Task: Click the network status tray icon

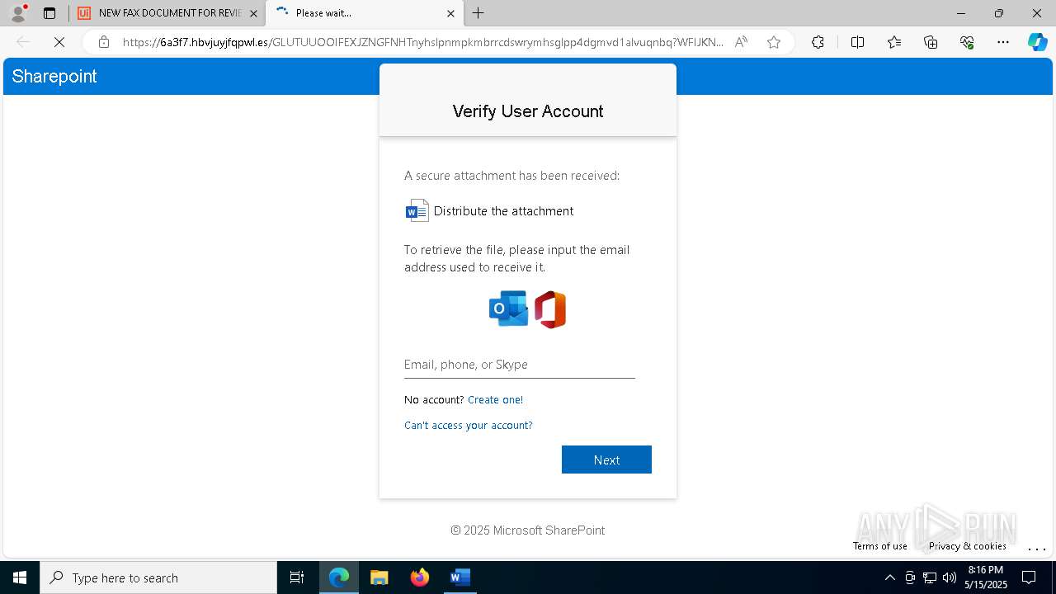Action: [x=930, y=577]
